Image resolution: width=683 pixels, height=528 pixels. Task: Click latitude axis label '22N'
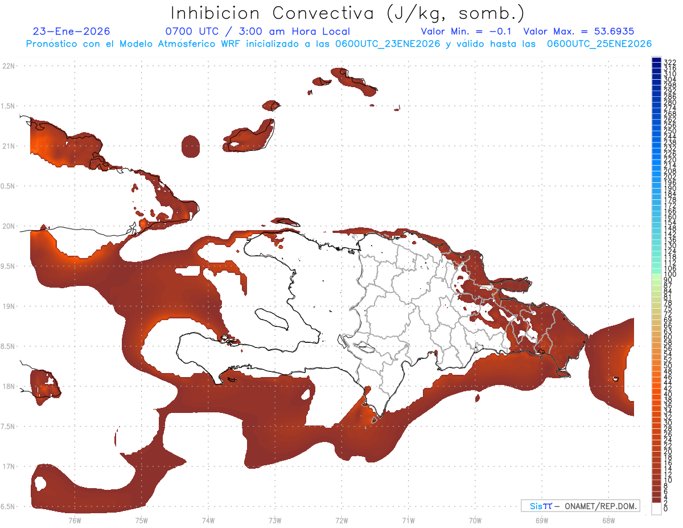(9, 66)
